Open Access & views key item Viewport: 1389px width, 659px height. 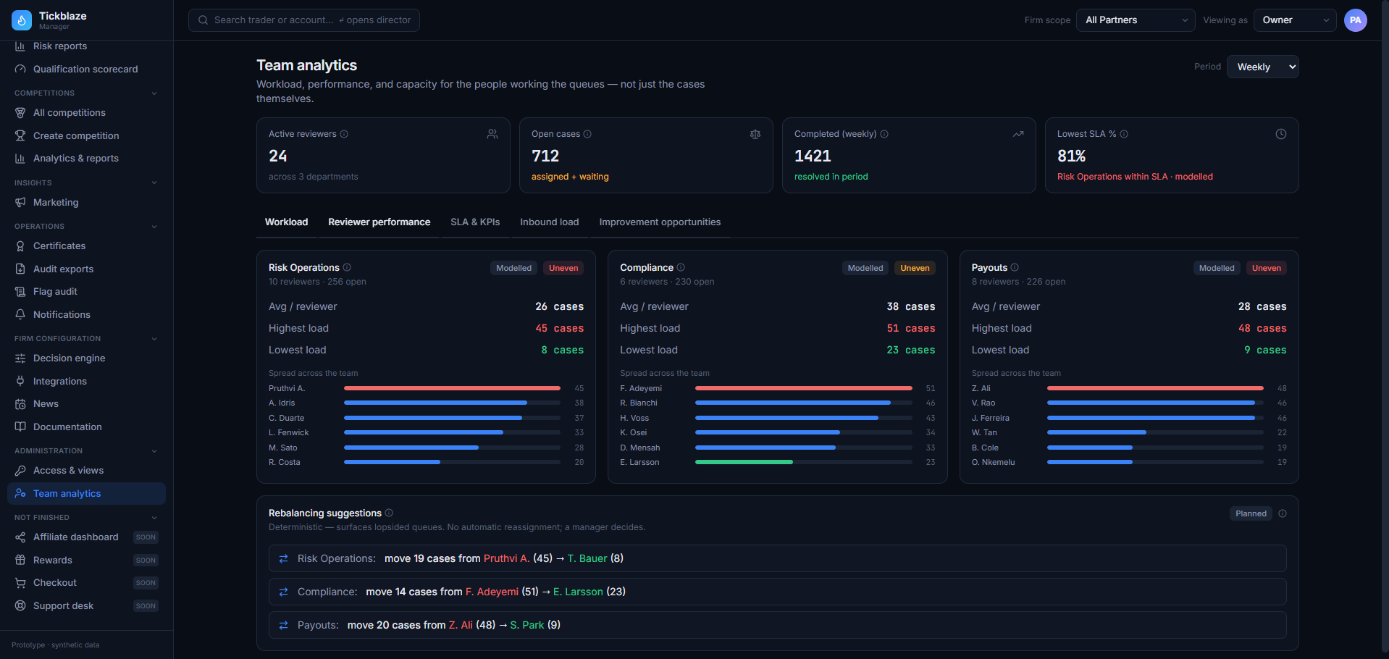(86, 471)
